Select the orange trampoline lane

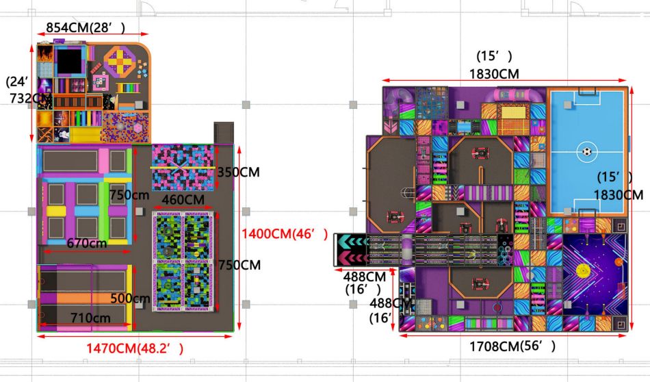click(92, 298)
